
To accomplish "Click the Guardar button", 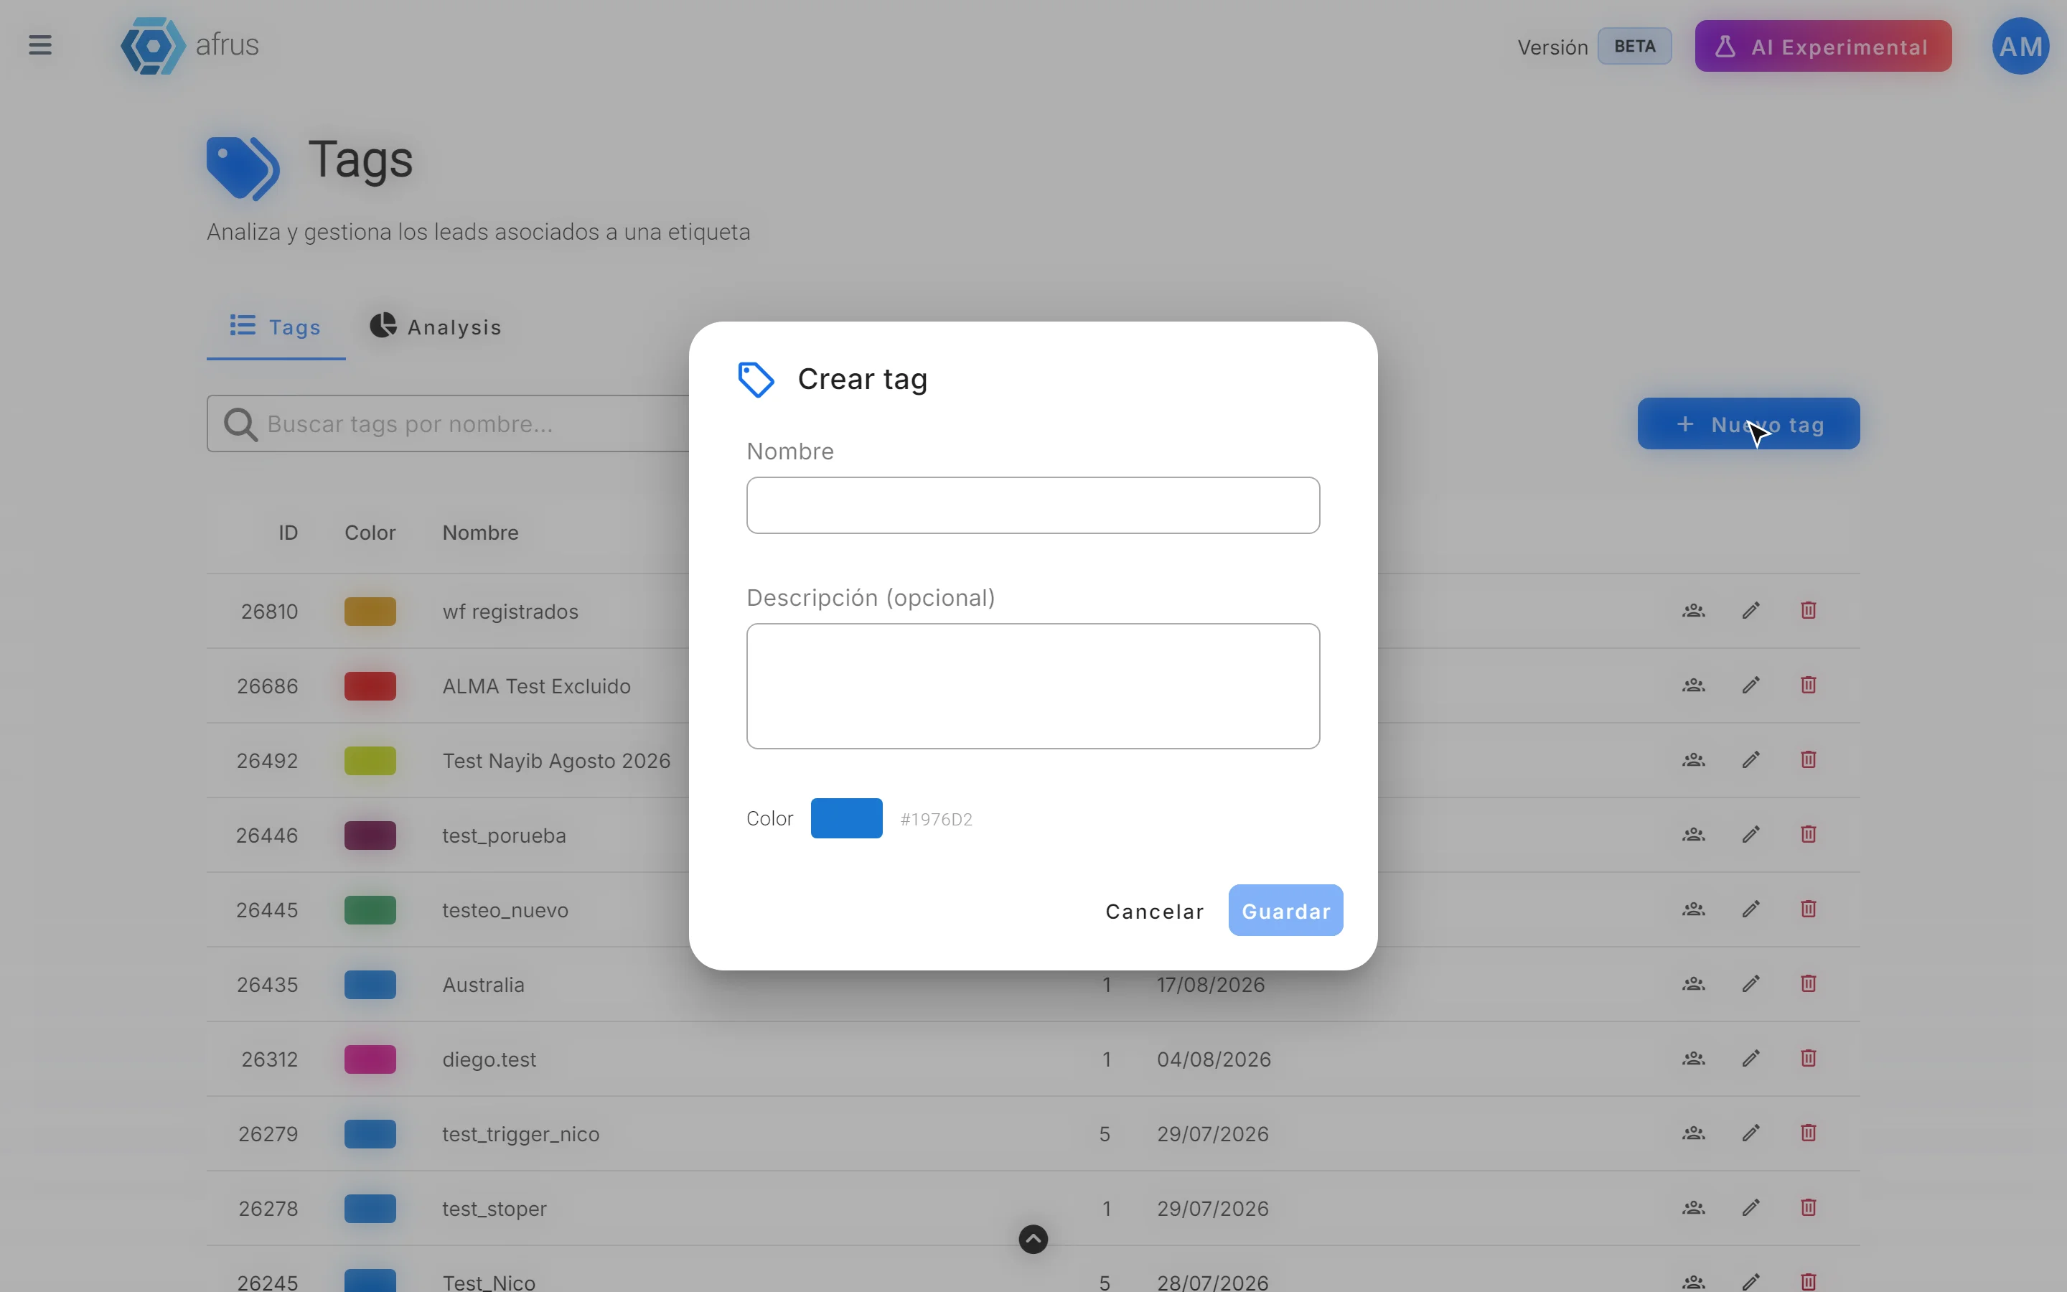I will click(1285, 911).
